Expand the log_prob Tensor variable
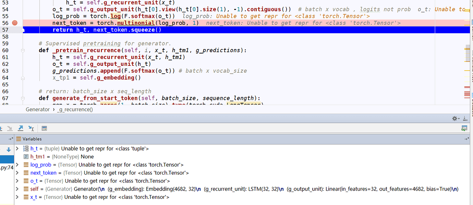 17,165
